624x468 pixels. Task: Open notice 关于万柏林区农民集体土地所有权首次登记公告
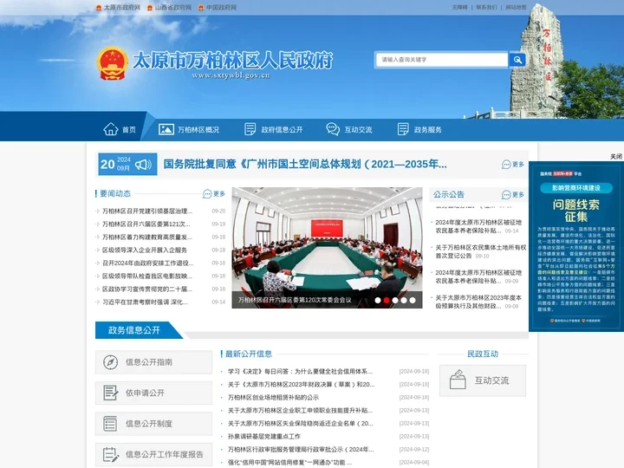coord(480,251)
